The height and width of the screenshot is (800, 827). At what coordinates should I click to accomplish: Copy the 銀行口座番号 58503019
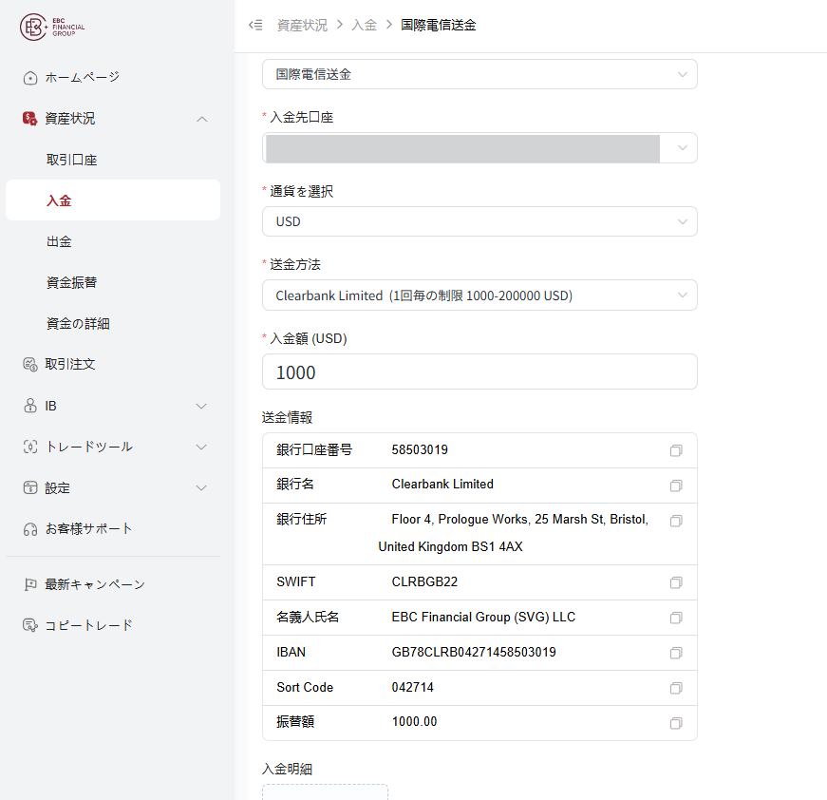(x=676, y=450)
